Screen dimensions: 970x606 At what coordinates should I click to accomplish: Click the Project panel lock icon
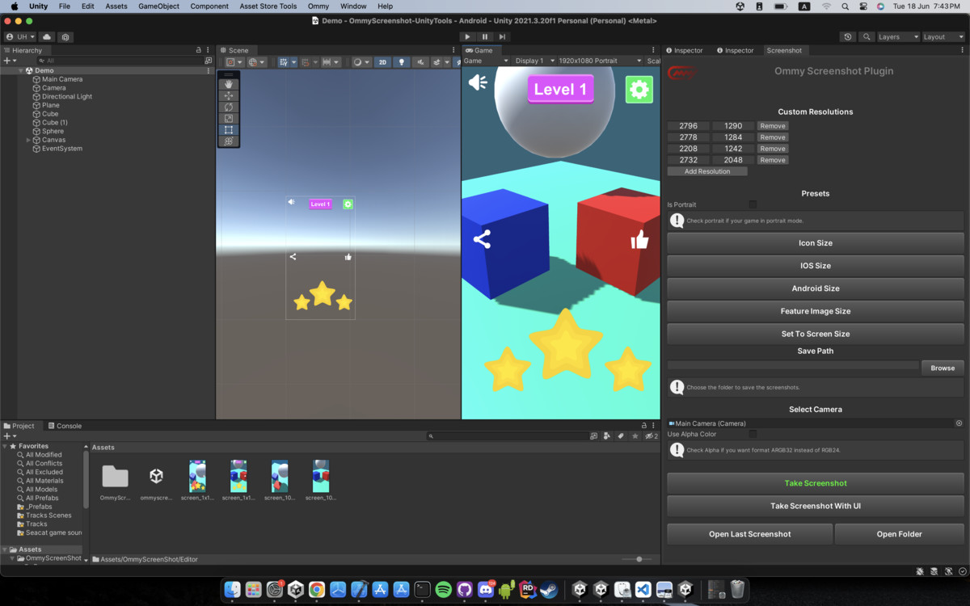[x=644, y=426]
